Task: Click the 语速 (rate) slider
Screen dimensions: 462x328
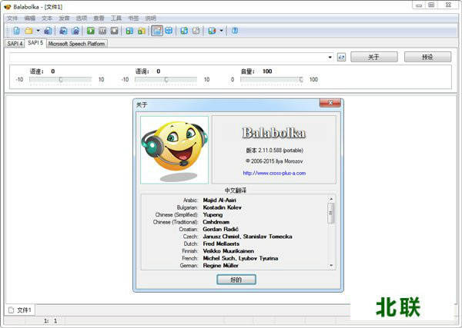Action: [60, 79]
